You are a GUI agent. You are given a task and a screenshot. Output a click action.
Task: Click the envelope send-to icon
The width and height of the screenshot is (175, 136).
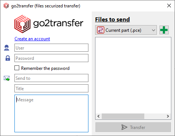[x=7, y=78]
